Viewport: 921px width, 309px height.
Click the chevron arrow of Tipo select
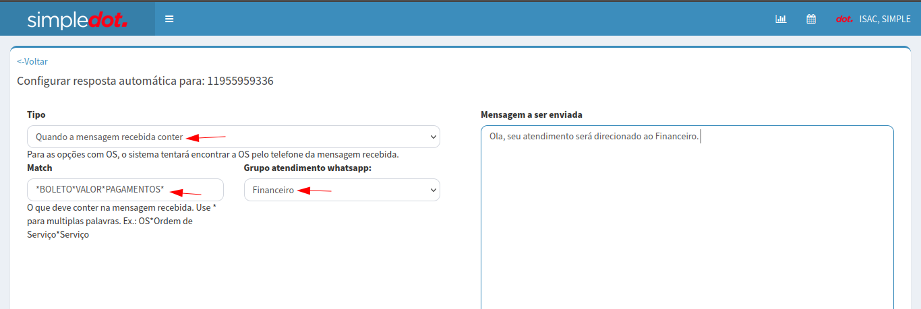pos(433,137)
